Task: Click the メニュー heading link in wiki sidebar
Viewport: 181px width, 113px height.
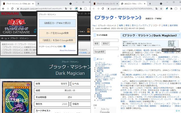Action: [100, 59]
